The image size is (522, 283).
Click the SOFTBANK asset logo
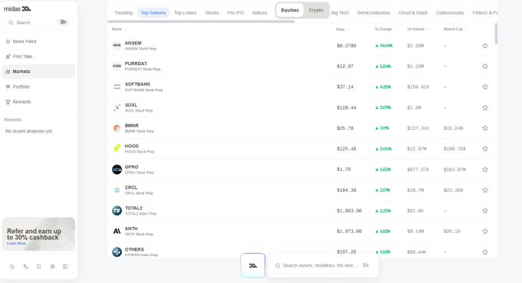(x=117, y=87)
